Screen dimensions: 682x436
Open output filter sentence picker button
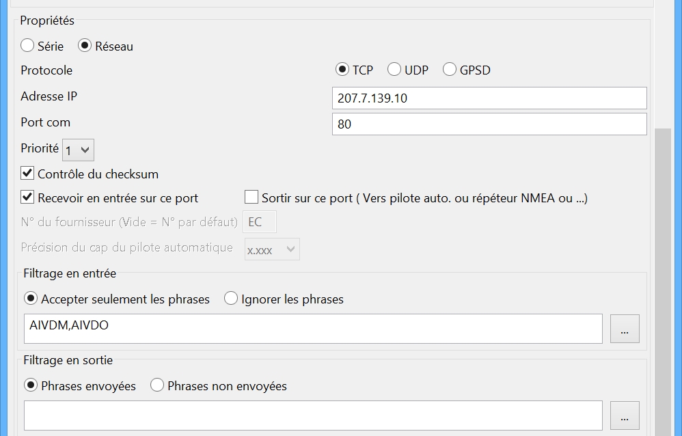pos(625,415)
